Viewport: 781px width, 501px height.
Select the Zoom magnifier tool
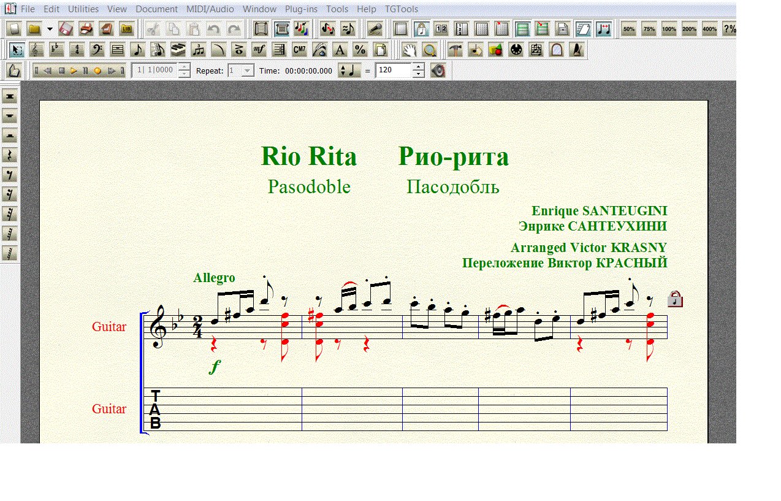[x=430, y=50]
